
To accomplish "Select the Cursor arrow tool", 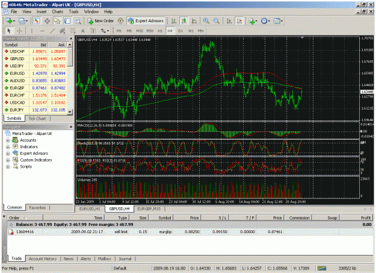I will (x=9, y=31).
